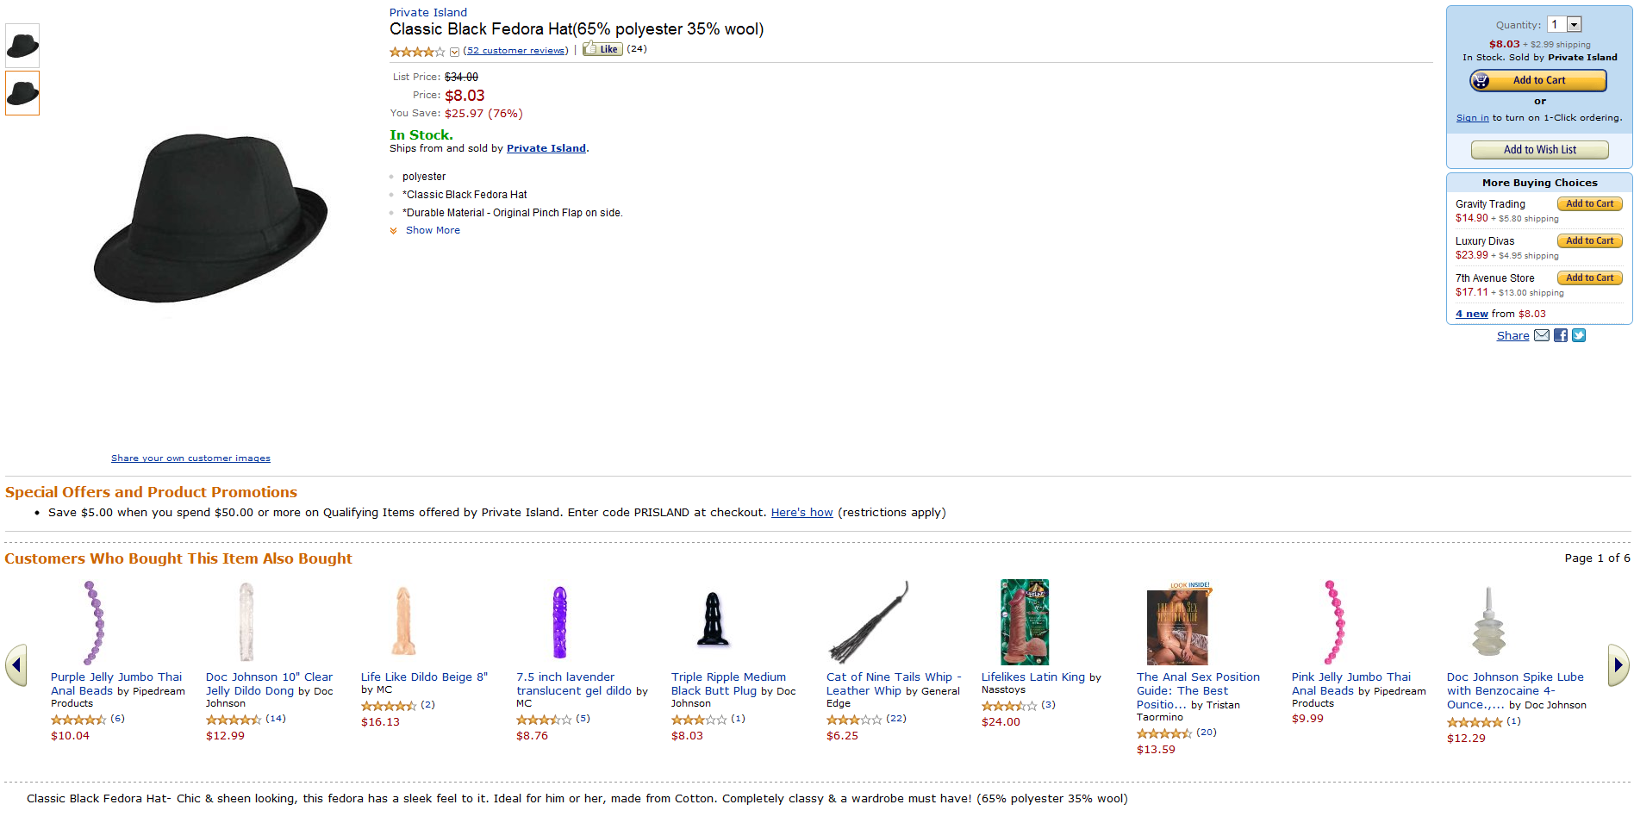The width and height of the screenshot is (1634, 817).
Task: Advance carousel with the right arrow
Action: 1618,665
